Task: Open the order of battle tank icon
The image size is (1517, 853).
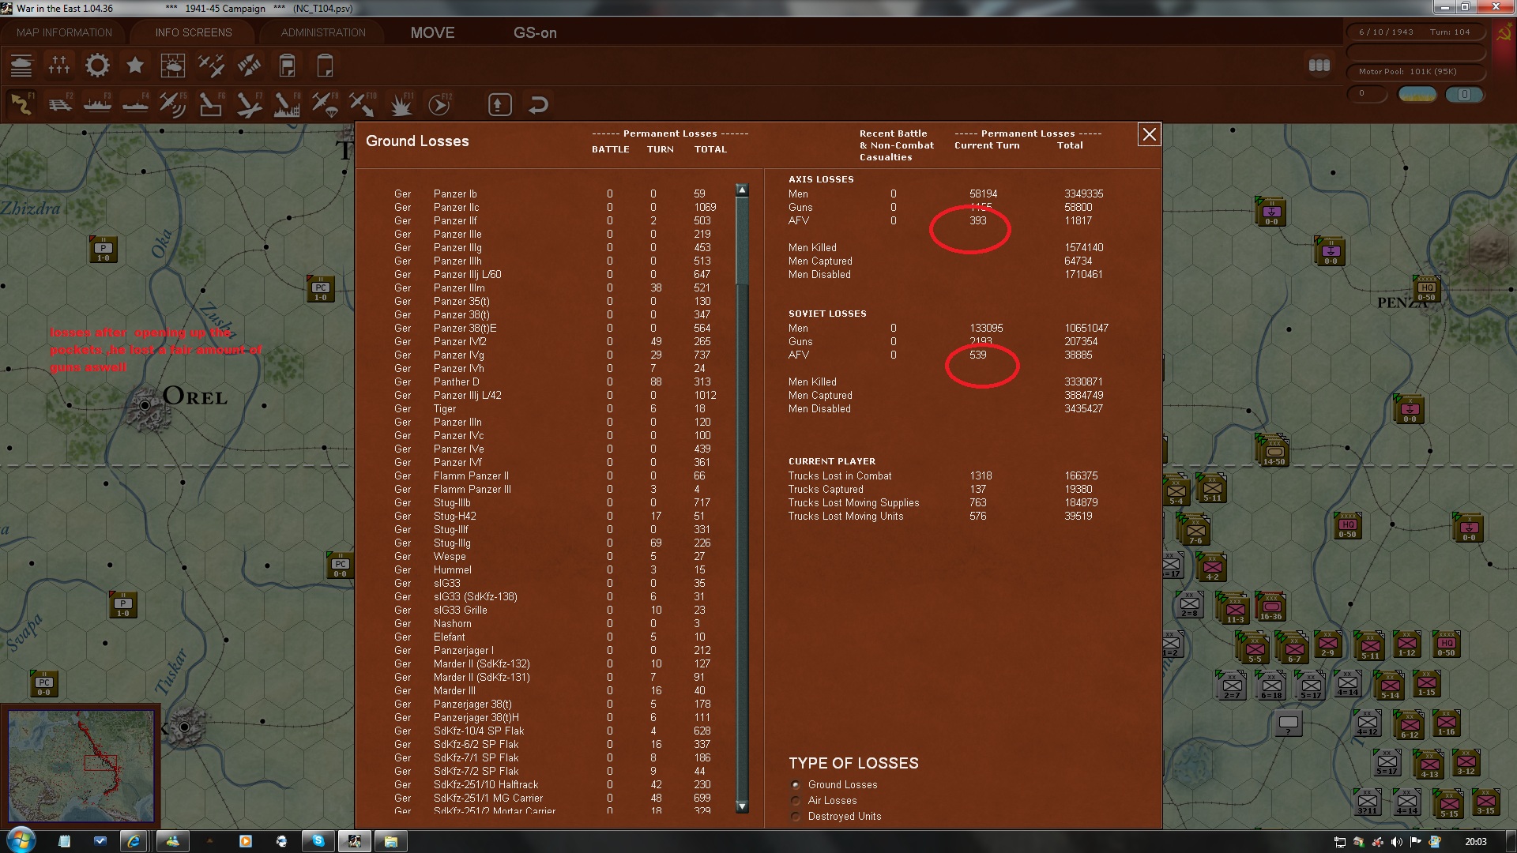Action: click(x=21, y=66)
